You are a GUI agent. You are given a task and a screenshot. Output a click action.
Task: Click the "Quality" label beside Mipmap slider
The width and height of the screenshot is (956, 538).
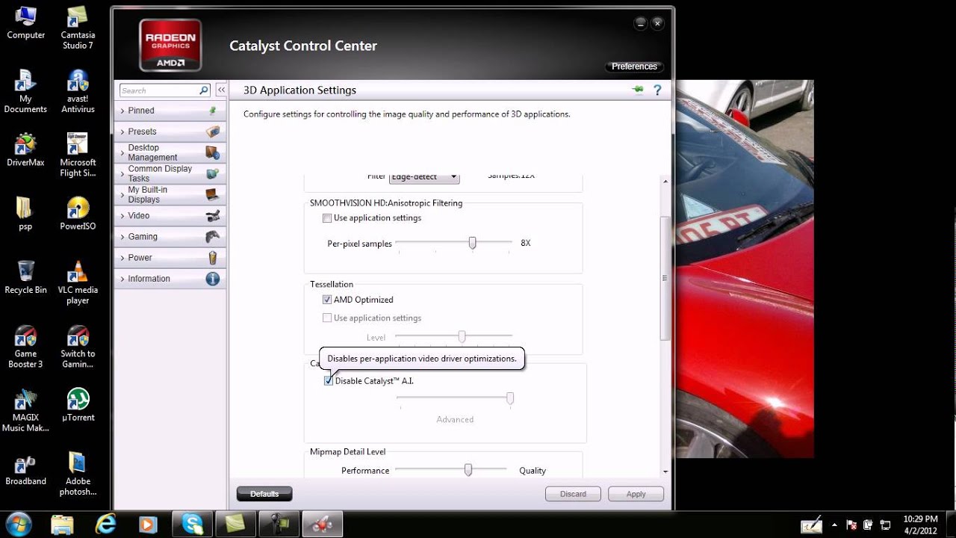(533, 471)
